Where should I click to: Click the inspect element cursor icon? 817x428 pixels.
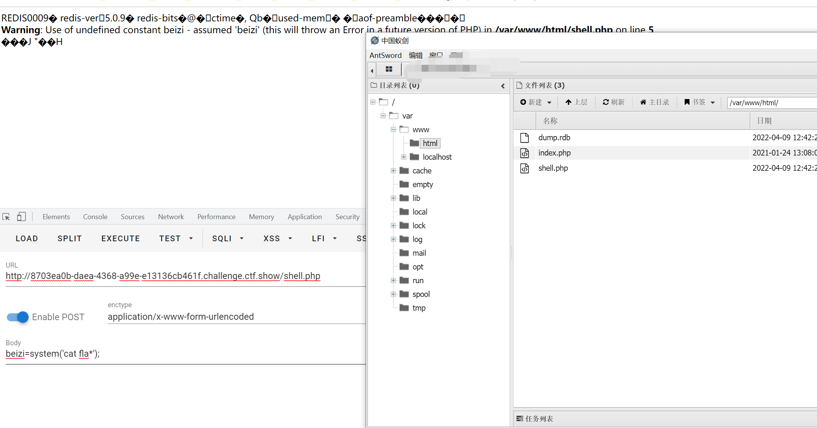[x=6, y=217]
